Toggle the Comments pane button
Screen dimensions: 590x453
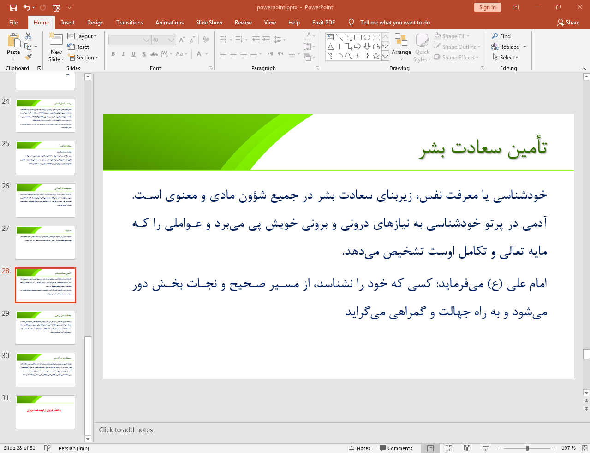[x=396, y=448]
